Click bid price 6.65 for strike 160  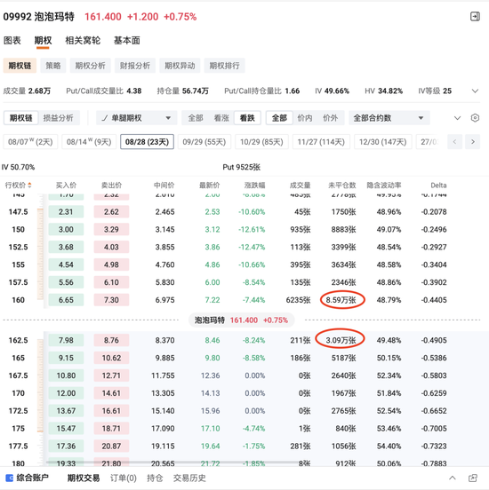pos(66,300)
